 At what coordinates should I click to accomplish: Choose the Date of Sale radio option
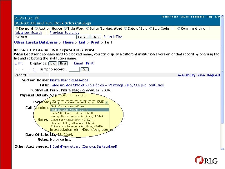(x=126, y=28)
